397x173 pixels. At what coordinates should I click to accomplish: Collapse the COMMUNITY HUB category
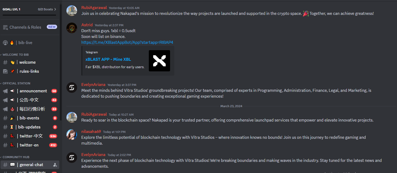pos(16,157)
